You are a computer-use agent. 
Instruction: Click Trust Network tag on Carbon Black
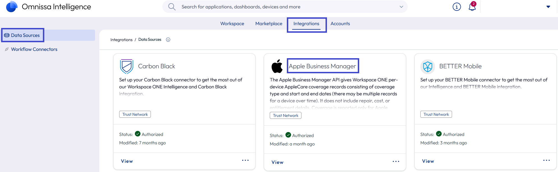(x=135, y=114)
